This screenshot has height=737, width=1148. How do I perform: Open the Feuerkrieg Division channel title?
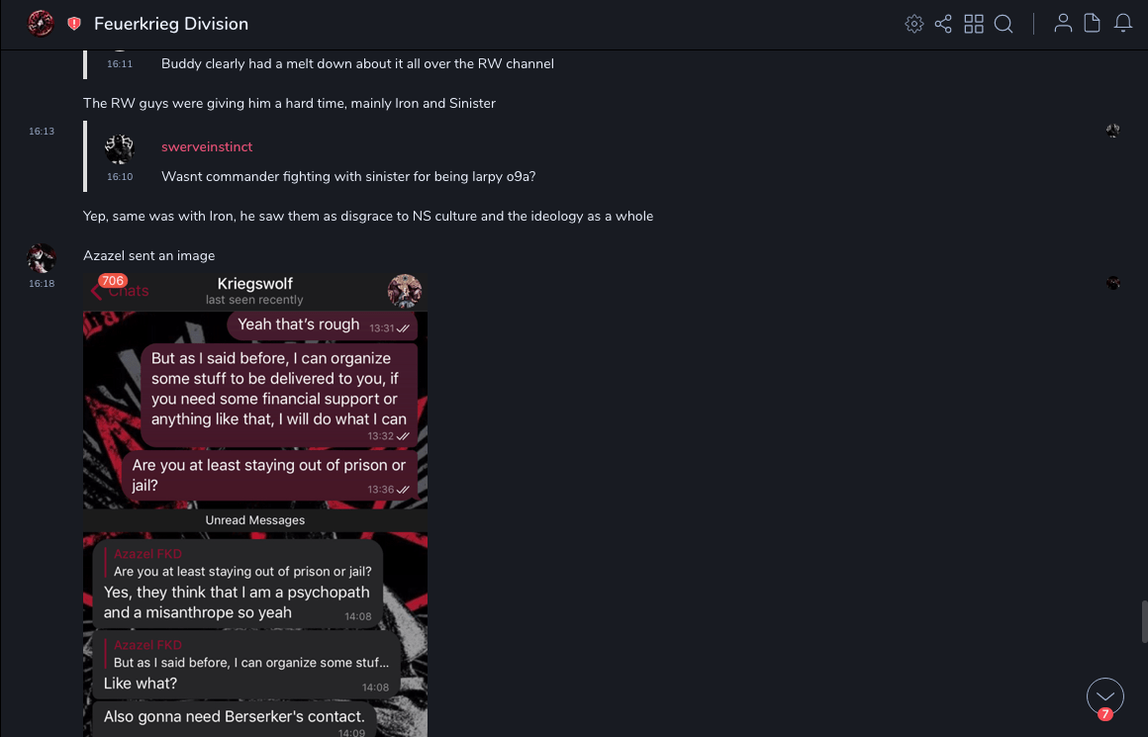point(171,24)
